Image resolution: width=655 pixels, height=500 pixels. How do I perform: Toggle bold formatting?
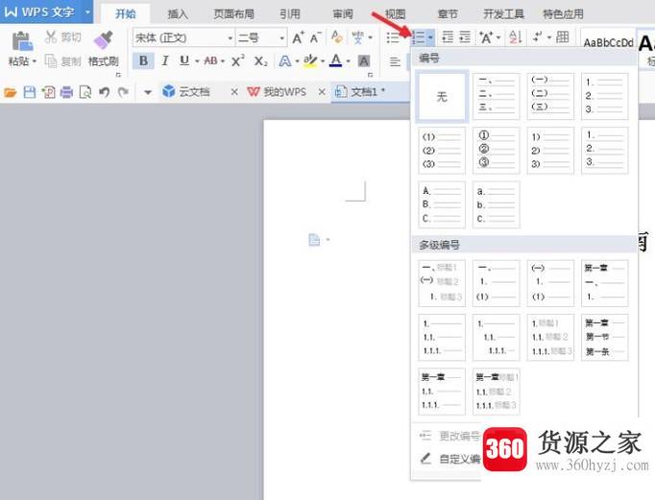pyautogui.click(x=143, y=60)
